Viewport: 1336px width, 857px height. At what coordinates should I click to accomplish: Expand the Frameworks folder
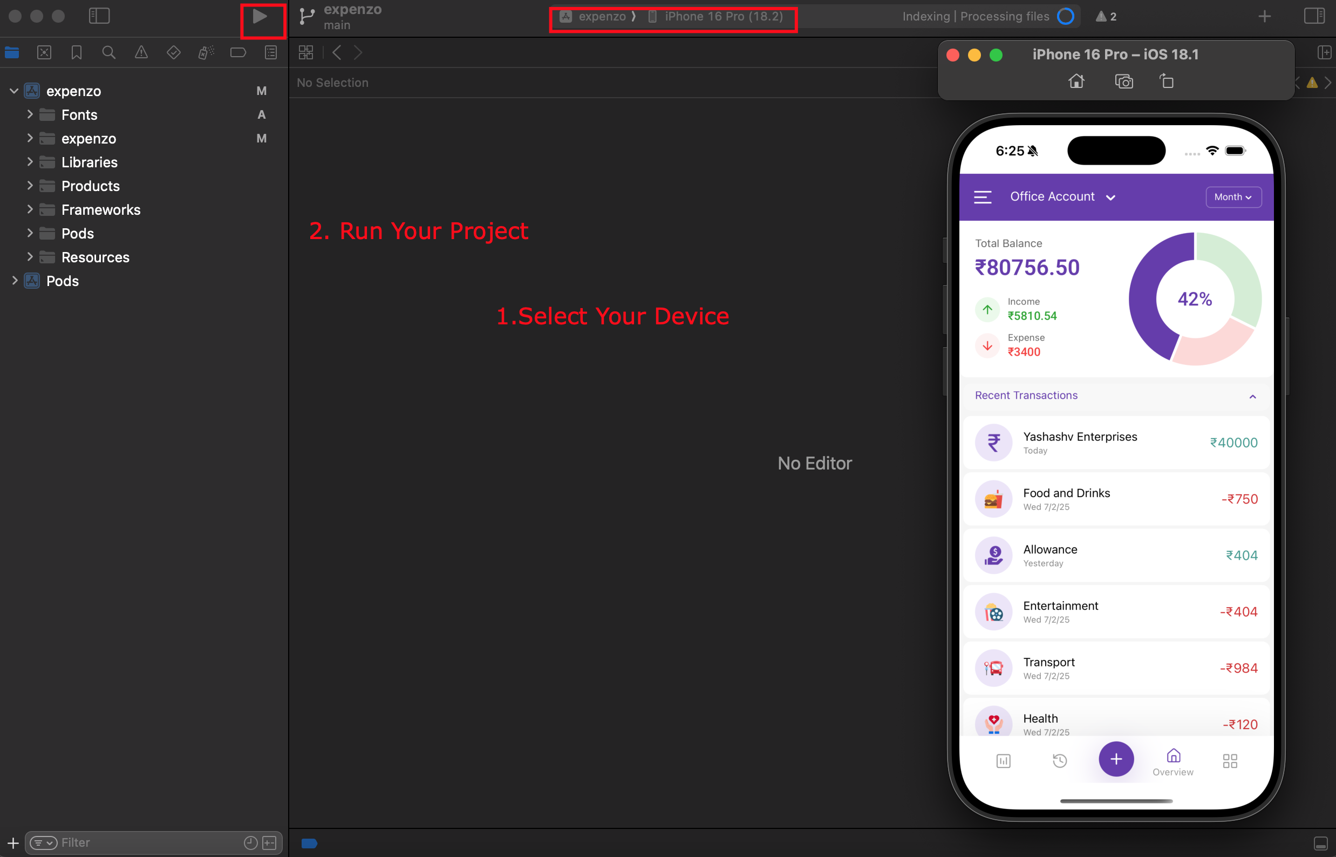[30, 209]
